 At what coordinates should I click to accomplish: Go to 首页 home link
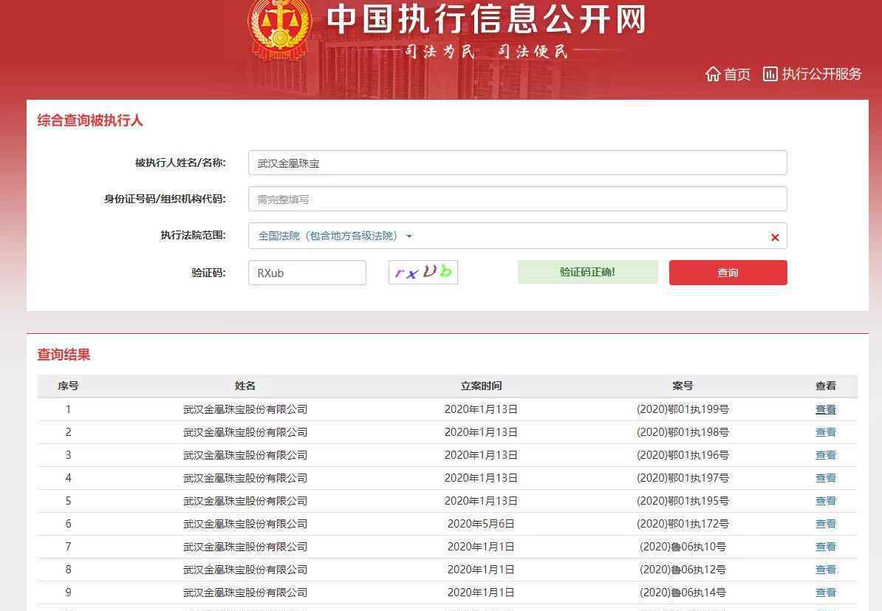click(736, 74)
